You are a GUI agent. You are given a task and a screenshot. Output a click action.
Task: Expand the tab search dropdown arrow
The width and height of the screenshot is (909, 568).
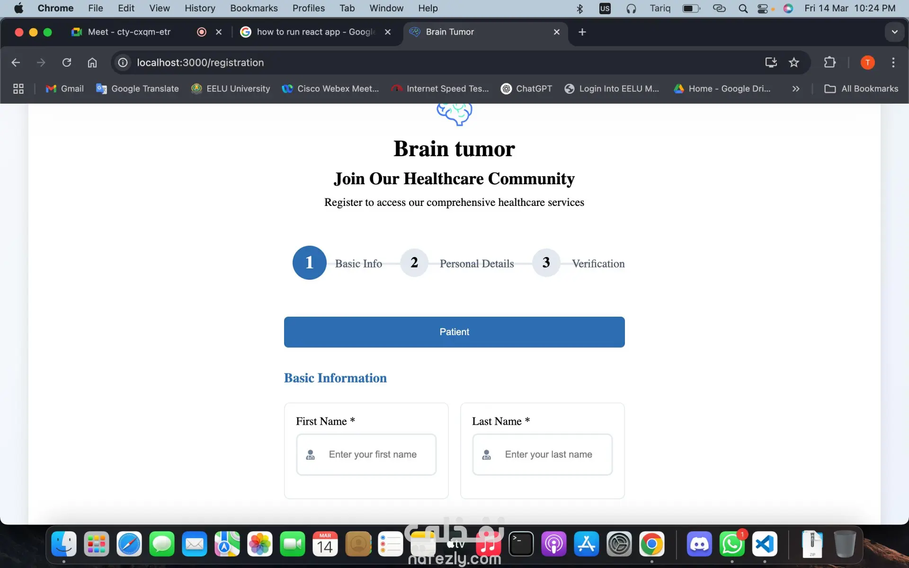894,32
